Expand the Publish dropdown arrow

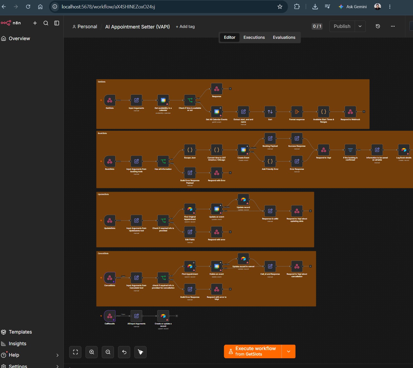[x=360, y=26]
